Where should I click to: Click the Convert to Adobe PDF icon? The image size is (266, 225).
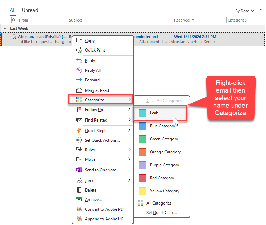79,209
